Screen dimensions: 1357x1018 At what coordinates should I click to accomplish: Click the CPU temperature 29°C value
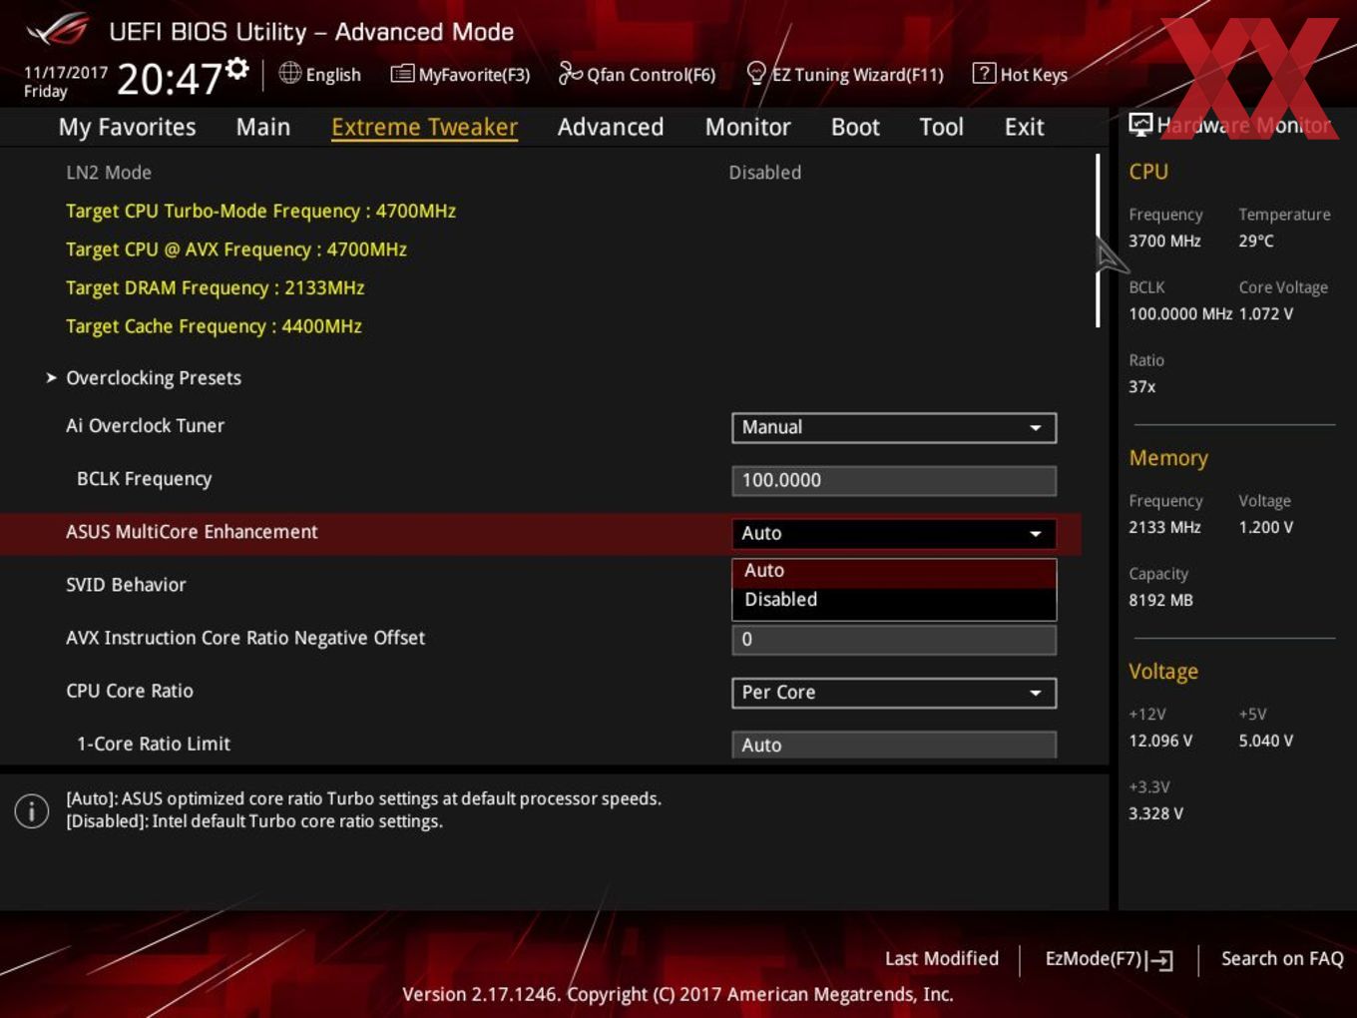[1256, 241]
